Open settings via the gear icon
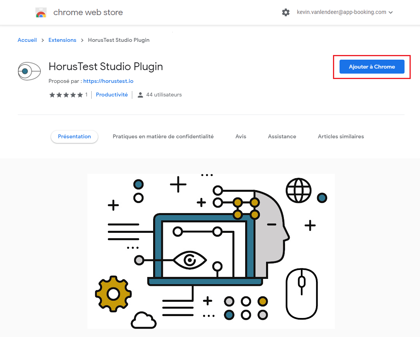 [286, 12]
